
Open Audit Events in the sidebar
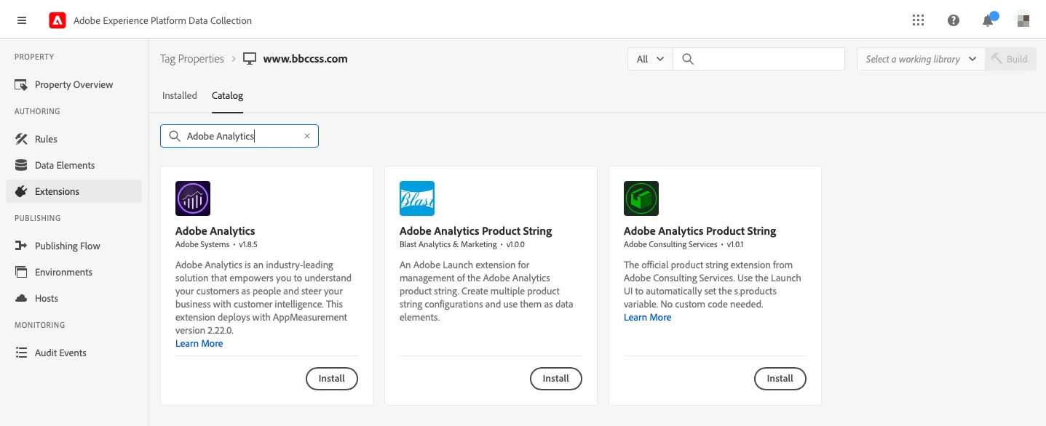74,353
